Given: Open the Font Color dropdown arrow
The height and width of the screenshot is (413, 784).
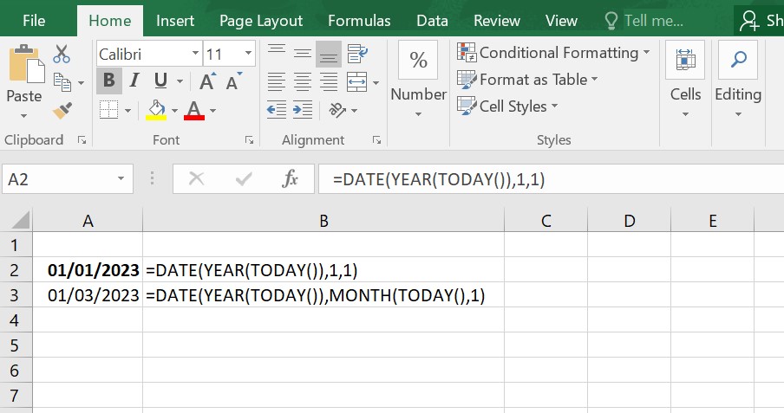Looking at the screenshot, I should pos(213,110).
